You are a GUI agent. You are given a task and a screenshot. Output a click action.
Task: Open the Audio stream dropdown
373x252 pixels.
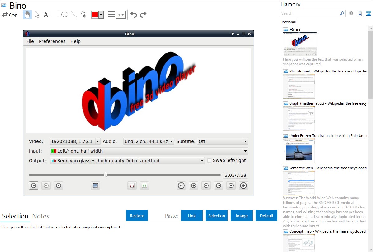tap(149, 141)
